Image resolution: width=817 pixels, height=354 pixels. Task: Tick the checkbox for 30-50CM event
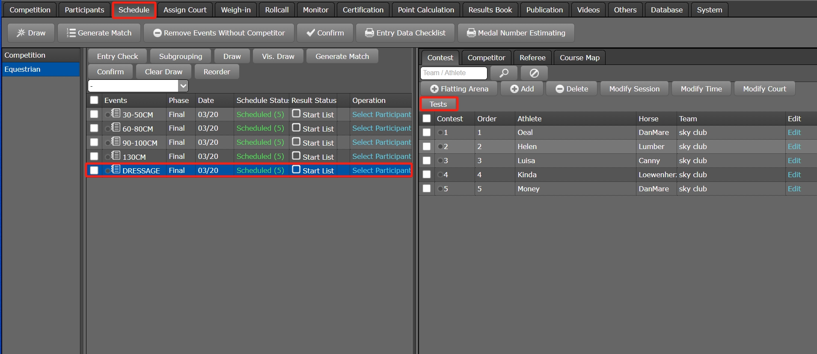point(94,114)
